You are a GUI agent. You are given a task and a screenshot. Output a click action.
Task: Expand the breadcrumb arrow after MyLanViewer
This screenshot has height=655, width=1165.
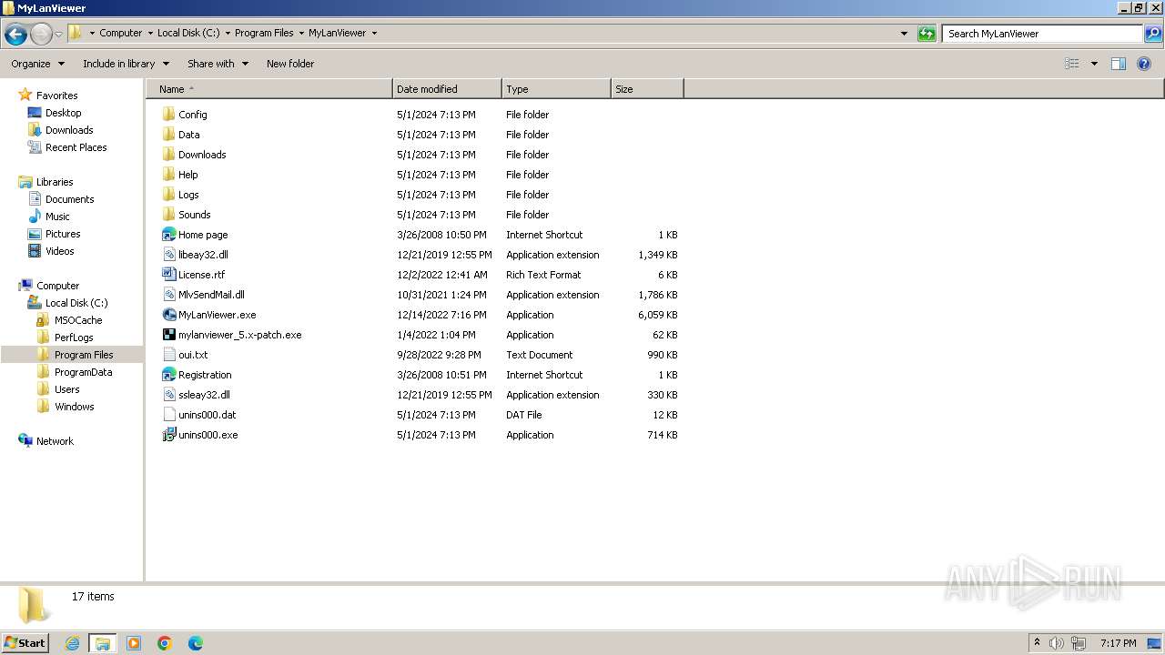click(374, 33)
